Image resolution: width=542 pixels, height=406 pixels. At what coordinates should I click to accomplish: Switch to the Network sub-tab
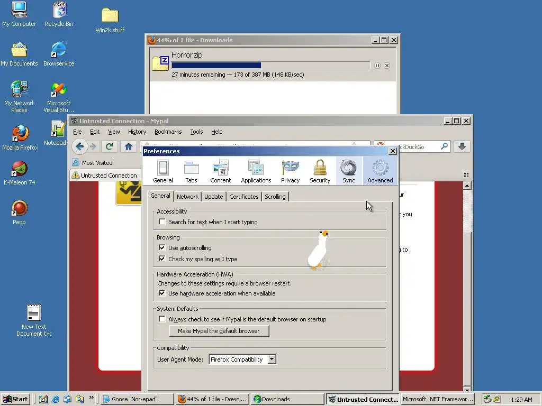pos(188,197)
